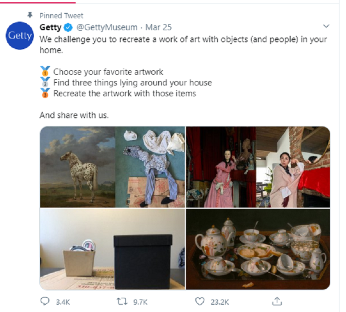Click the 3.4K replies count
346x312 pixels.
[63, 302]
